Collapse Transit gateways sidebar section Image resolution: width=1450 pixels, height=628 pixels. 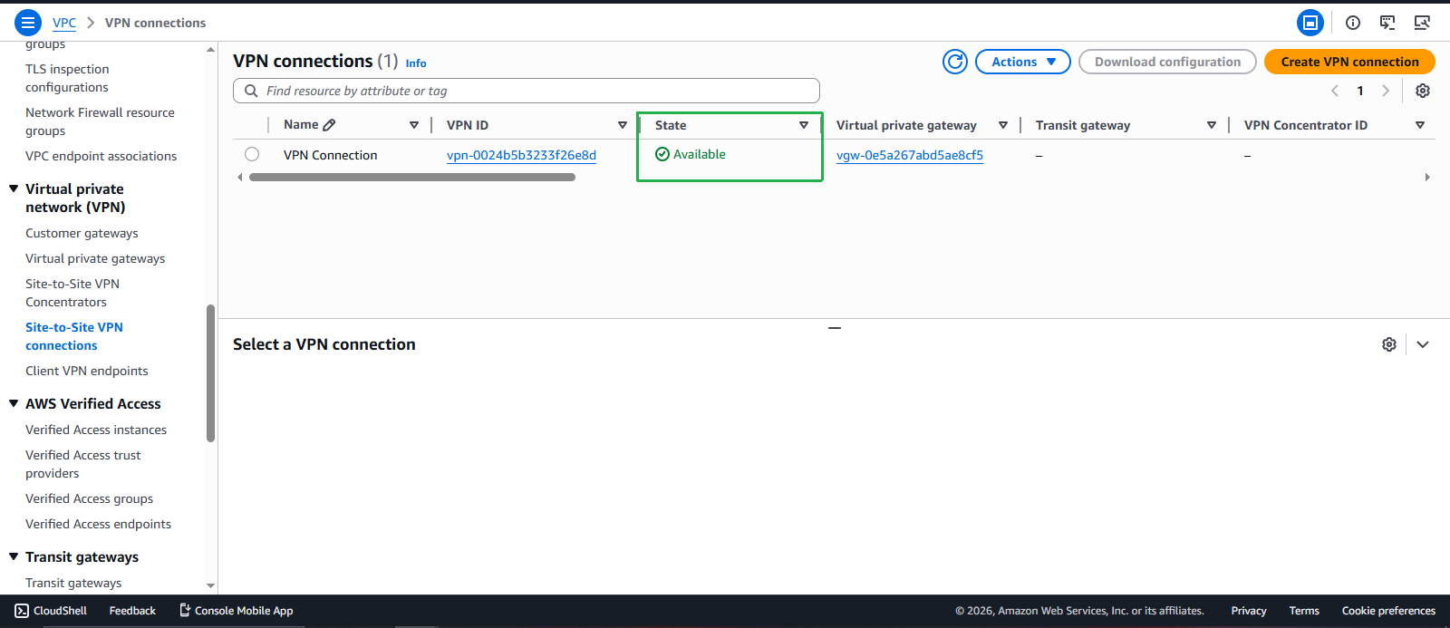point(14,556)
